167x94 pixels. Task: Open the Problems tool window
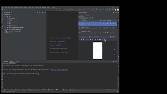coord(51,90)
